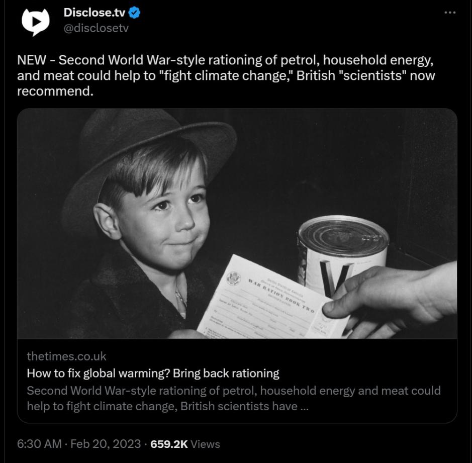Open the link preview photo
Screen dimensions: 472x463
pos(237,224)
